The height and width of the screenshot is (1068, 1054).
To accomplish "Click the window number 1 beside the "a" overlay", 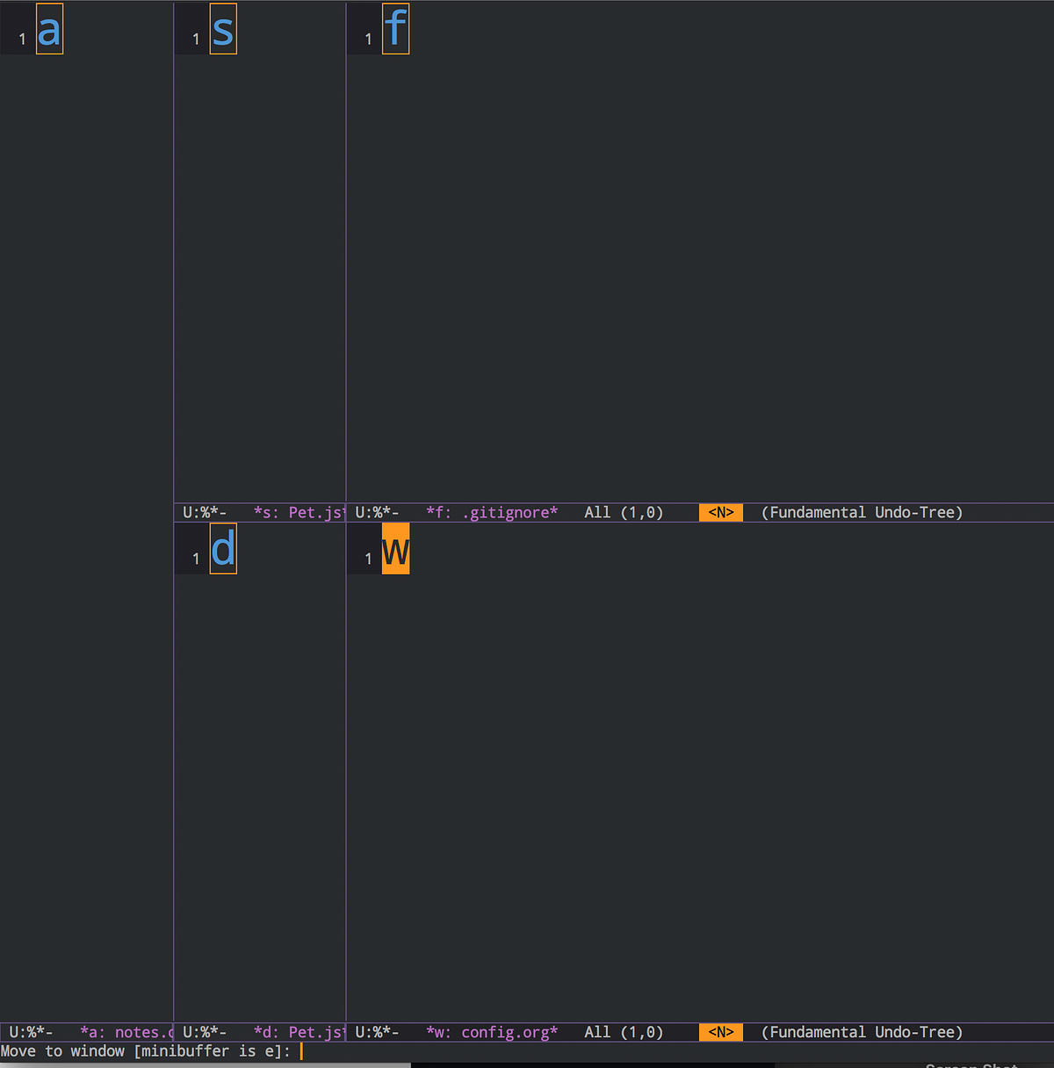I will point(21,39).
